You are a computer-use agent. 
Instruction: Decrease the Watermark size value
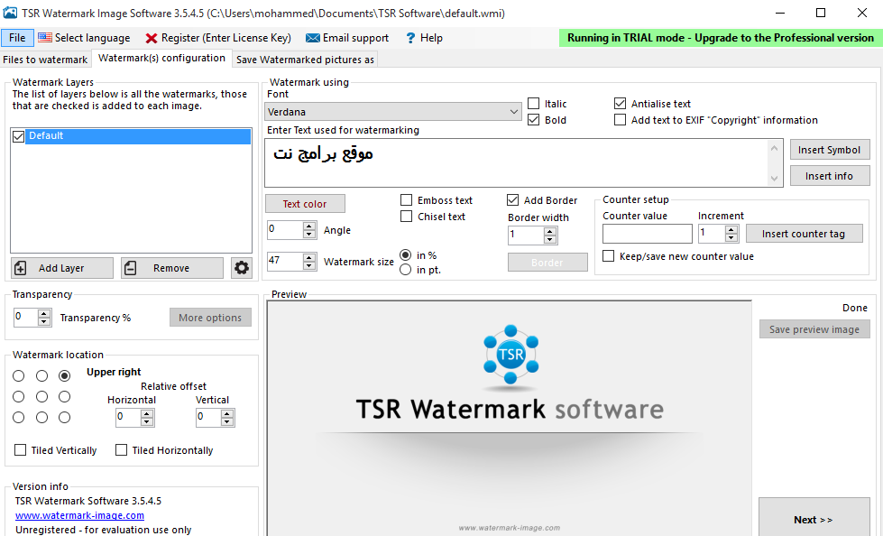(309, 265)
